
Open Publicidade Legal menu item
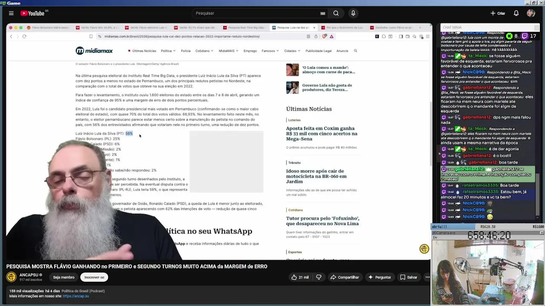coord(318,51)
